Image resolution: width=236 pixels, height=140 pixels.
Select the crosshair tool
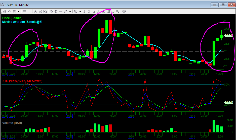click(x=61, y=11)
